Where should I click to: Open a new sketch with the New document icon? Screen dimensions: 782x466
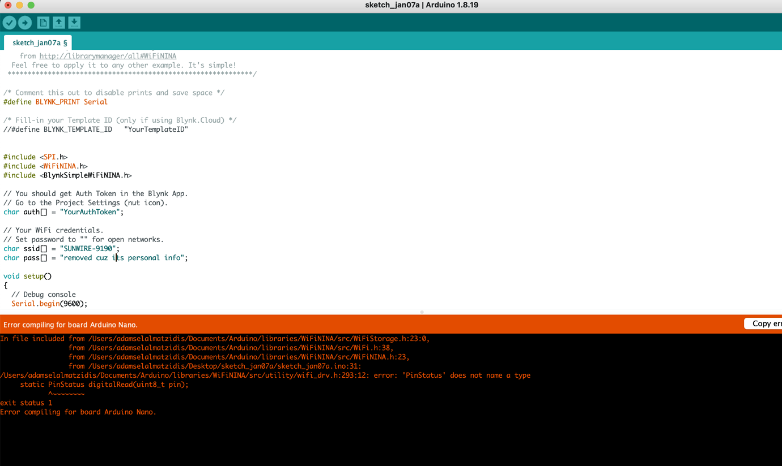[43, 23]
